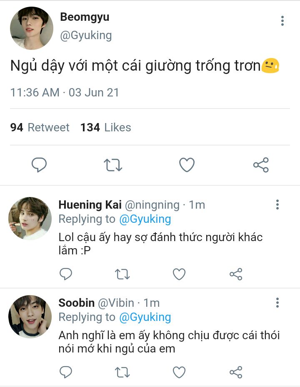Like Soobin's reply
Screen dimensions: 300x387
coord(179,372)
